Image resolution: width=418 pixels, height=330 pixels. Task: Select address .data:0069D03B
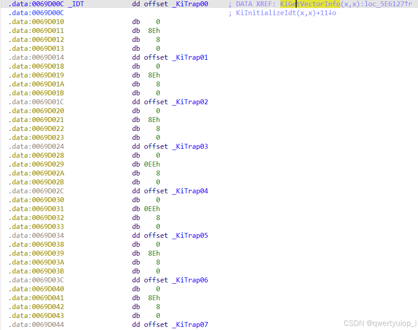point(36,271)
